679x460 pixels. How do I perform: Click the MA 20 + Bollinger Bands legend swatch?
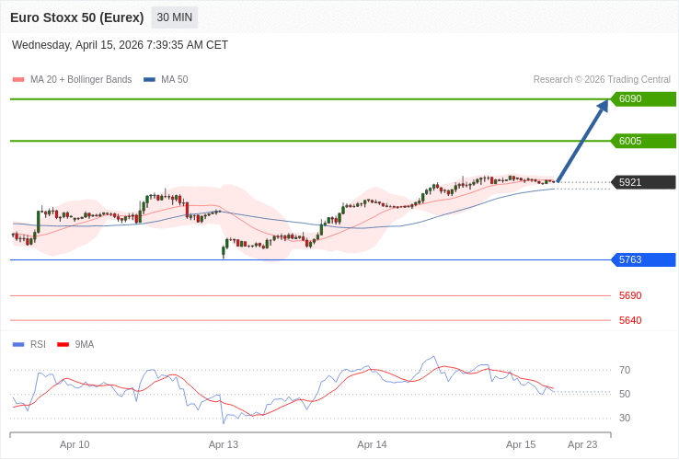coord(18,80)
